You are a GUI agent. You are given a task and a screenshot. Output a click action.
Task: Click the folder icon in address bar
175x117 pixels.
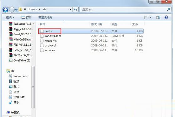point(20,9)
